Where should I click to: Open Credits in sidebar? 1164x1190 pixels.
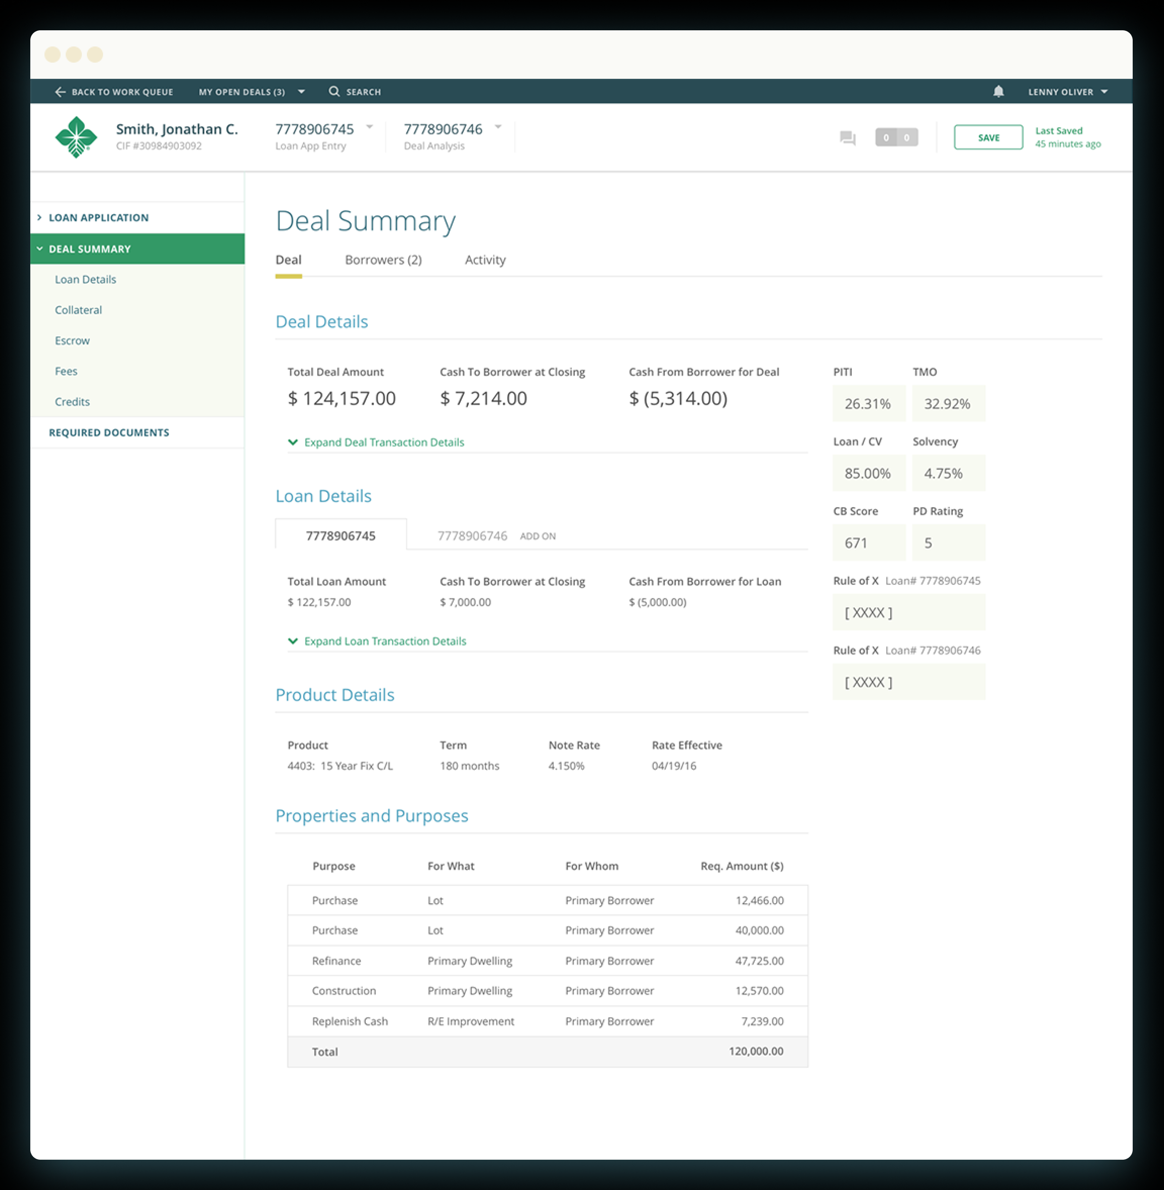click(72, 402)
